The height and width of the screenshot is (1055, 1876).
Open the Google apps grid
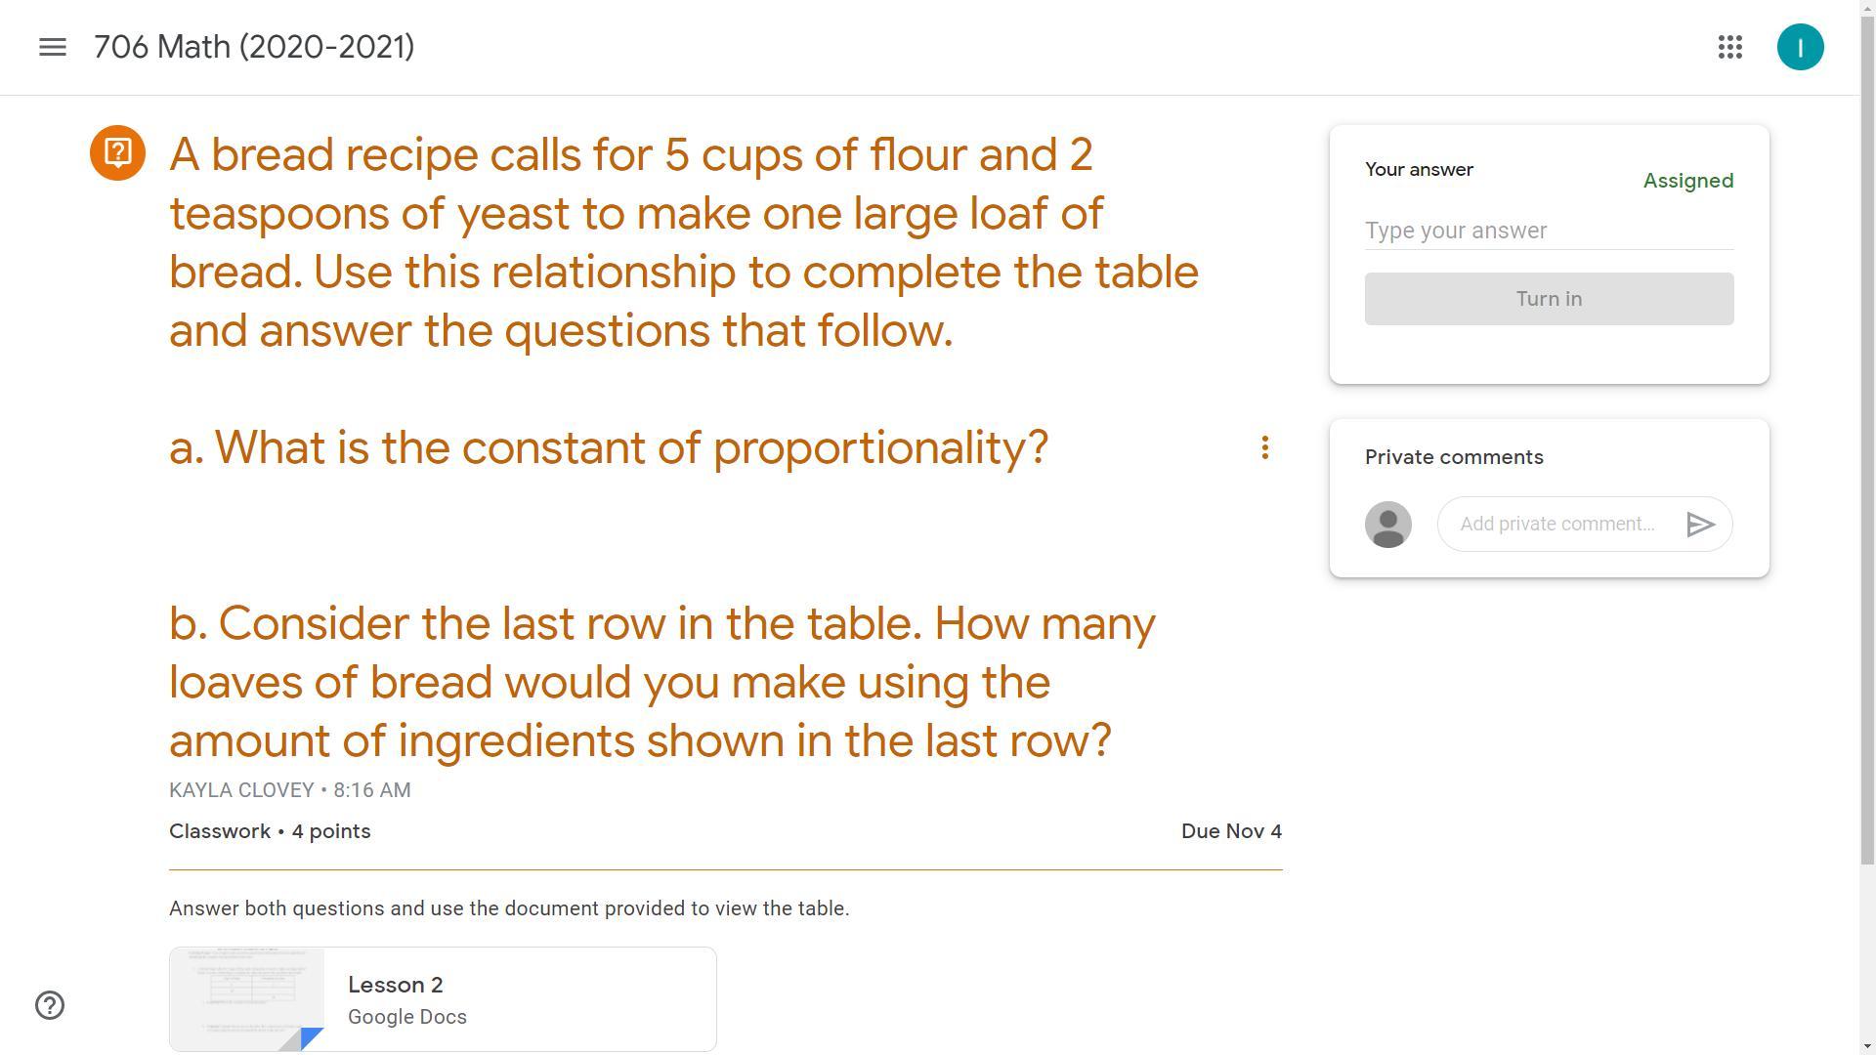(1730, 47)
